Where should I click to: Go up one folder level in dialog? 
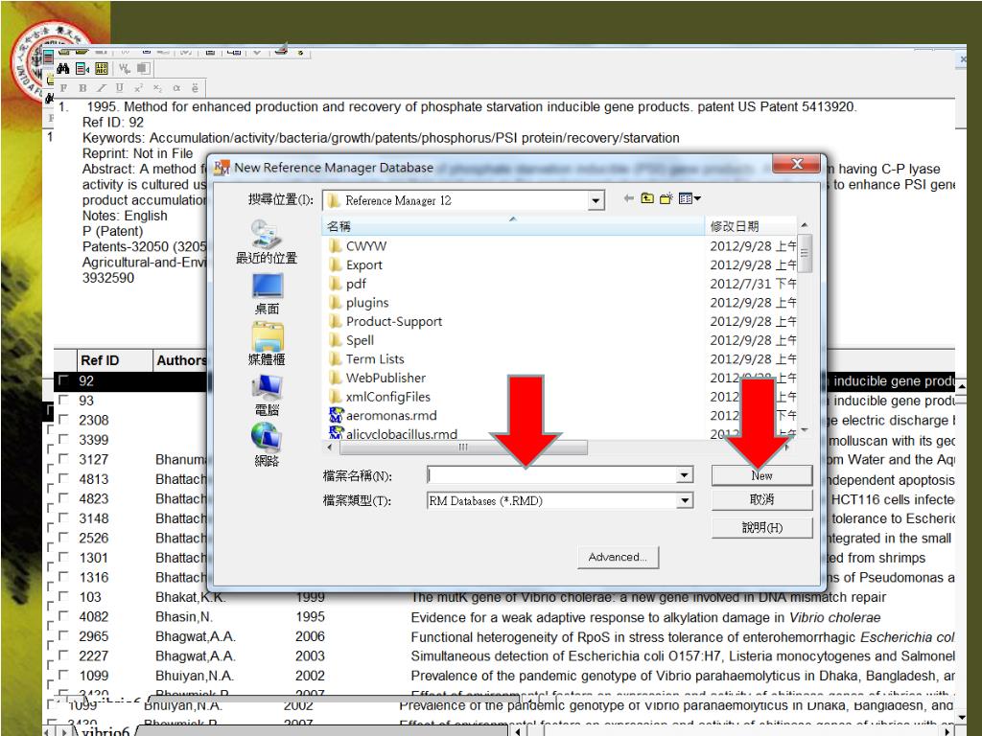click(647, 198)
